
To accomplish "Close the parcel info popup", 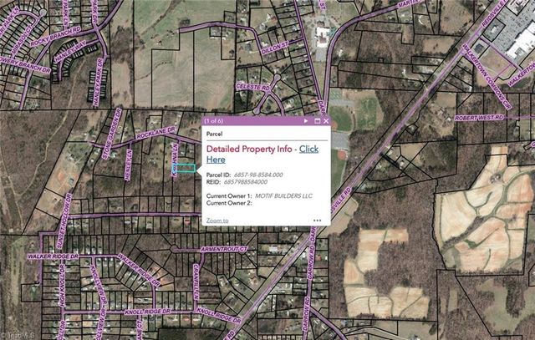I will 326,121.
